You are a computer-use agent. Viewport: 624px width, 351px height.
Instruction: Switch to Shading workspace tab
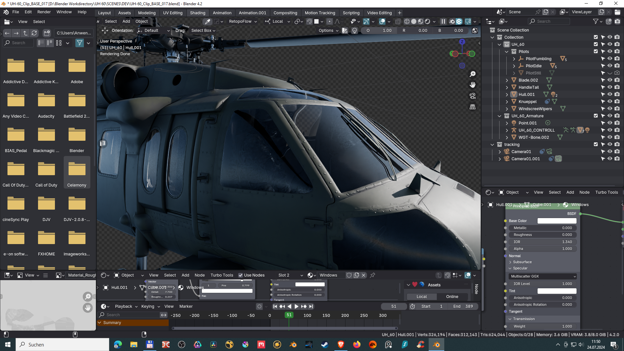[198, 13]
